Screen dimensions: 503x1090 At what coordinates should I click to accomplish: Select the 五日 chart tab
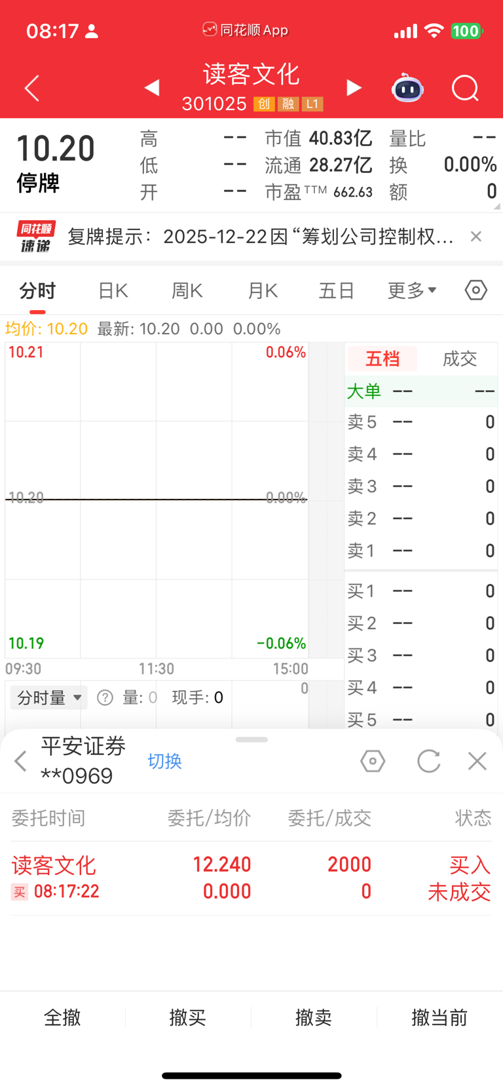pos(337,290)
